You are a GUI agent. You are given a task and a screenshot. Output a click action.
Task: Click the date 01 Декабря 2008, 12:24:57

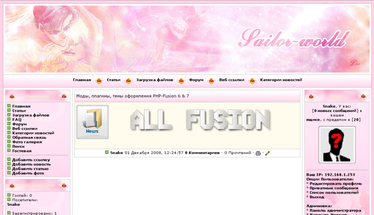(154, 153)
